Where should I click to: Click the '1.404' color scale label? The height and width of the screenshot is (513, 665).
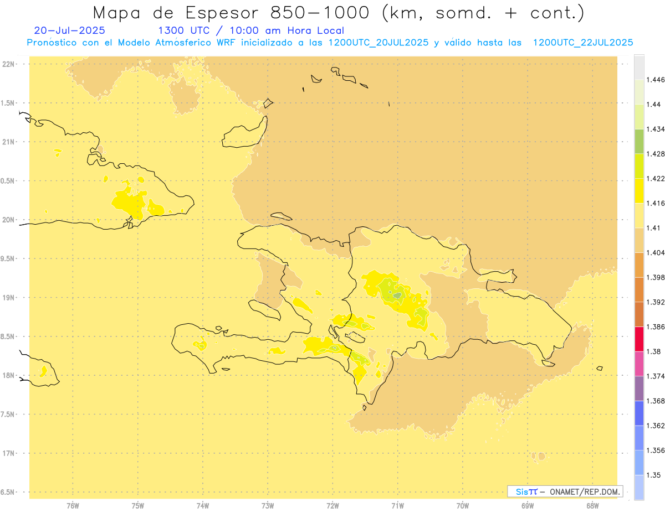pos(656,252)
